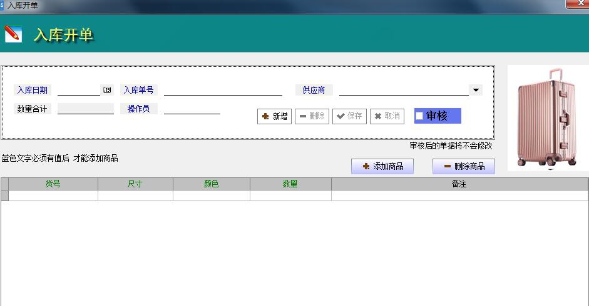Click the pencil notepad icon in header

click(13, 34)
